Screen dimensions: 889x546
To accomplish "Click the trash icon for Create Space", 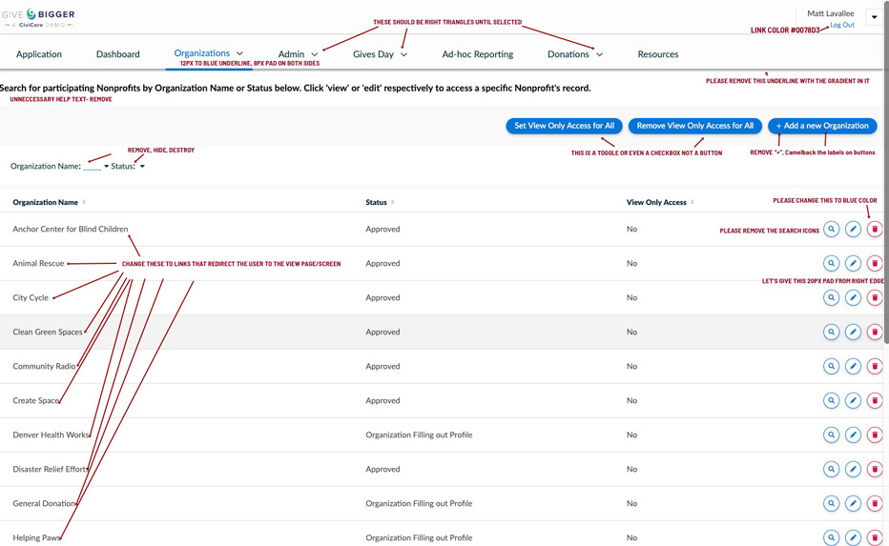I will pyautogui.click(x=875, y=401).
